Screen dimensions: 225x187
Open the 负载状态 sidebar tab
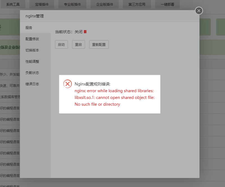pos(35,73)
